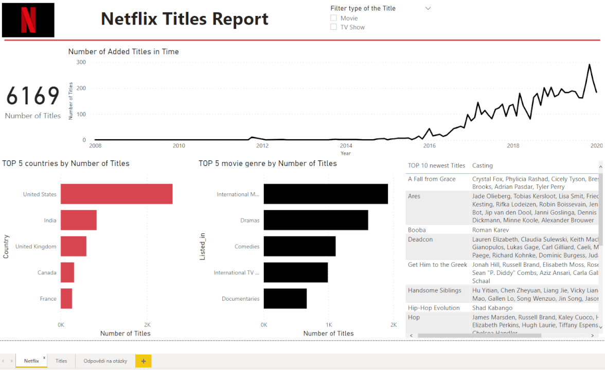Enable the TV Show filter checkbox
This screenshot has width=605, height=370.
(x=333, y=27)
